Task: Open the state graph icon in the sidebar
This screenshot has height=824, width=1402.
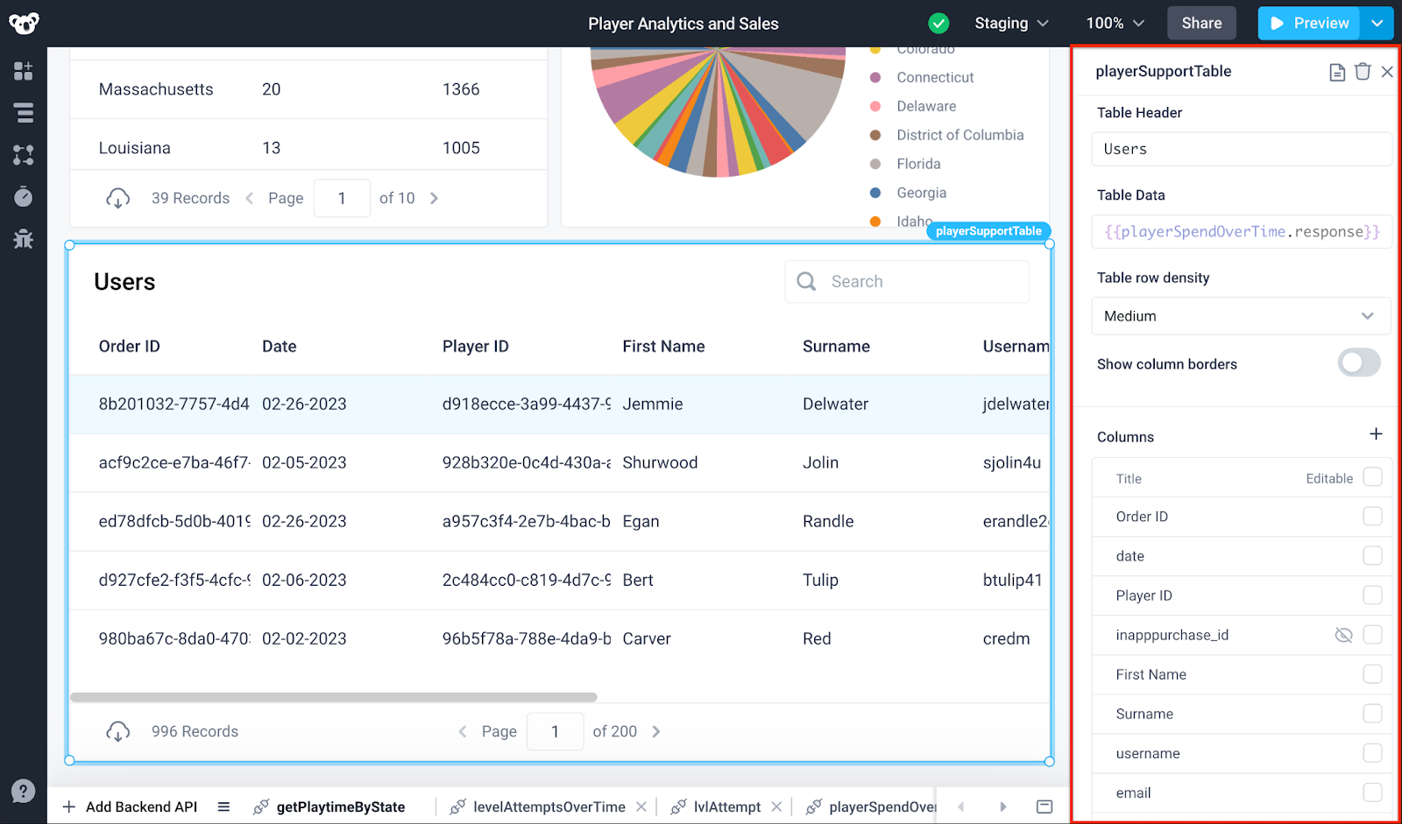Action: [x=24, y=155]
